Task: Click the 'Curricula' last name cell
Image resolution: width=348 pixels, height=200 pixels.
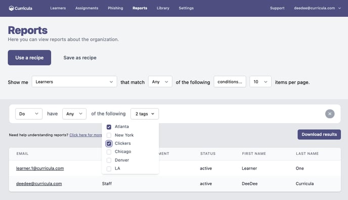Action: click(x=304, y=184)
